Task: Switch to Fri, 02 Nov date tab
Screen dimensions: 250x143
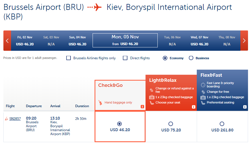Action: click(25, 41)
